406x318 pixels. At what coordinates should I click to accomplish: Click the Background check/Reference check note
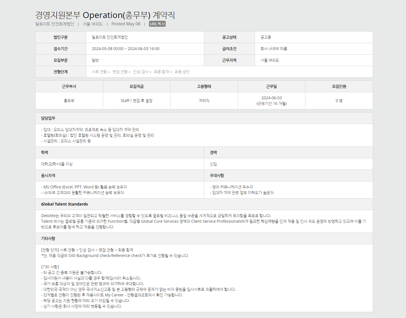pyautogui.click(x=115, y=256)
